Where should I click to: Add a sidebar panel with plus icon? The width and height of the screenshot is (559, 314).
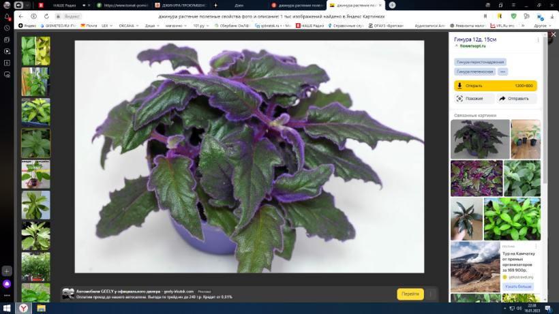[x=7, y=271]
